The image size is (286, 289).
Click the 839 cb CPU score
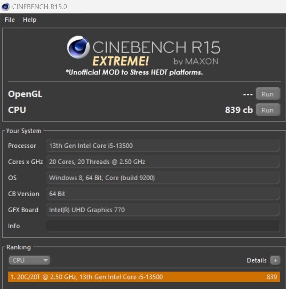click(x=239, y=110)
